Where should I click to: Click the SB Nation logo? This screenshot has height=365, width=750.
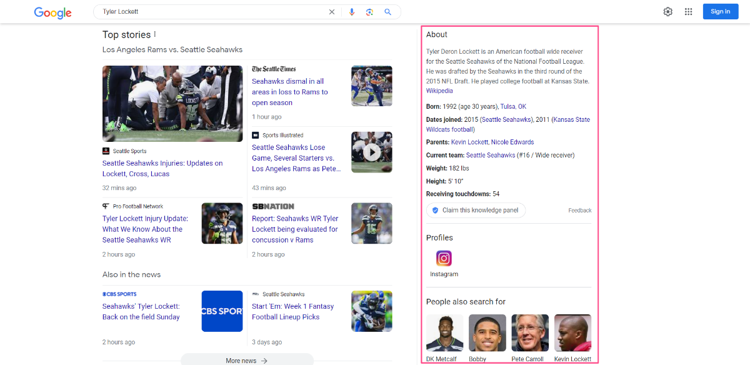click(x=273, y=206)
